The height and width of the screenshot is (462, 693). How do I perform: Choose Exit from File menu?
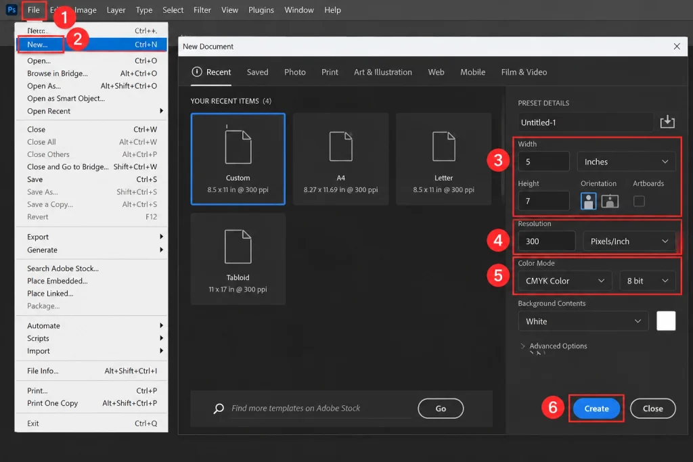(92, 423)
